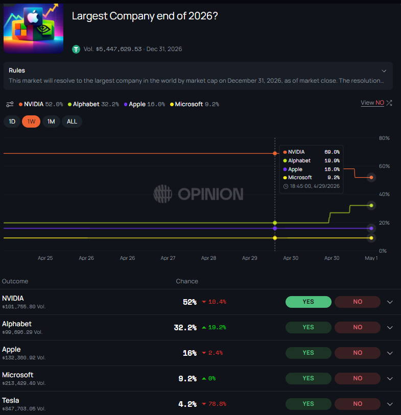The width and height of the screenshot is (401, 415).
Task: Click the shuffle icon beside View NO
Action: 389,103
